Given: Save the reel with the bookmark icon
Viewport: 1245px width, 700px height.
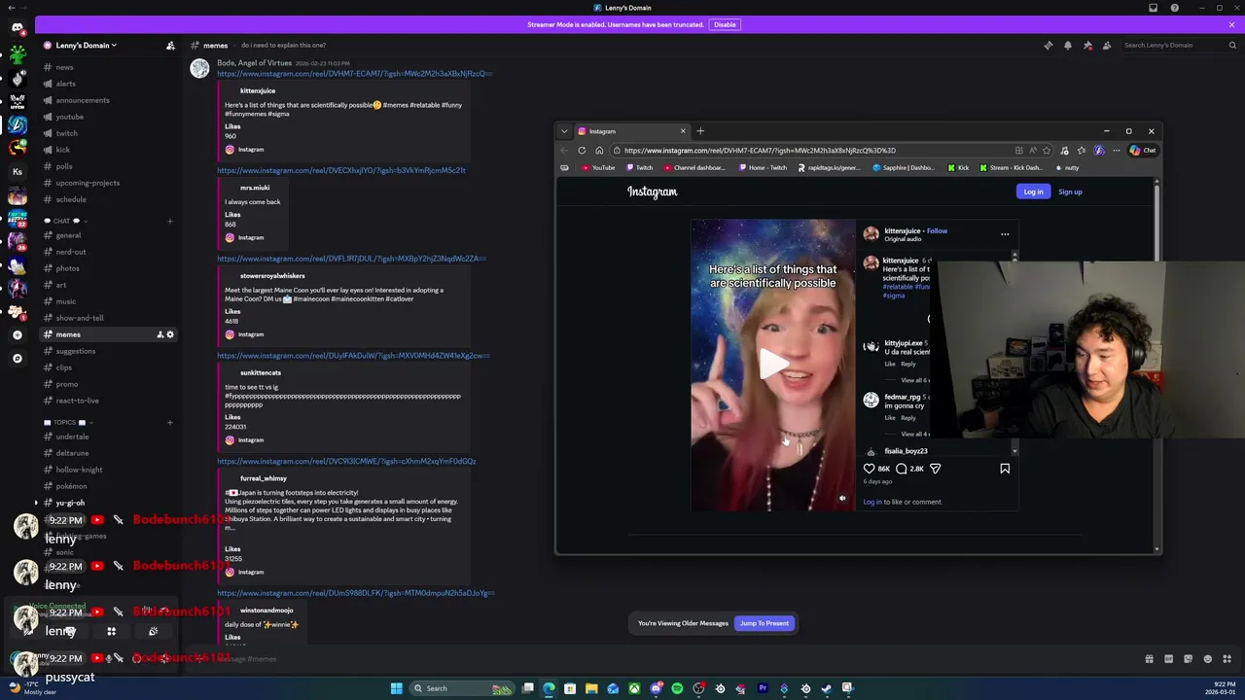Looking at the screenshot, I should (1005, 469).
